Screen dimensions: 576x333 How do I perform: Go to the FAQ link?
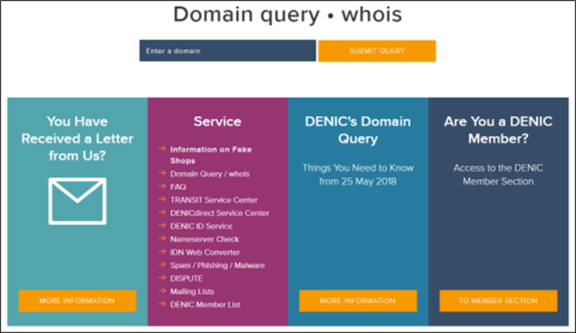click(178, 187)
